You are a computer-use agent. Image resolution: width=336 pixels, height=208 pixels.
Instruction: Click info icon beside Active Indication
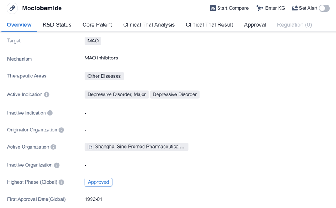pos(47,94)
